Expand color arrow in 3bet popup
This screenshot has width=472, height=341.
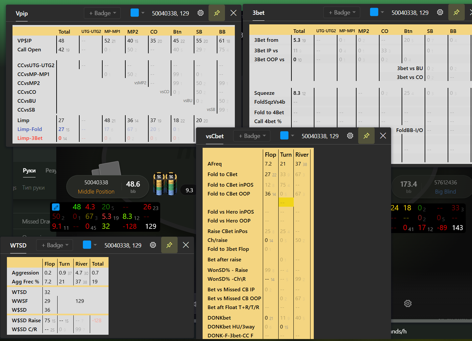coord(383,12)
